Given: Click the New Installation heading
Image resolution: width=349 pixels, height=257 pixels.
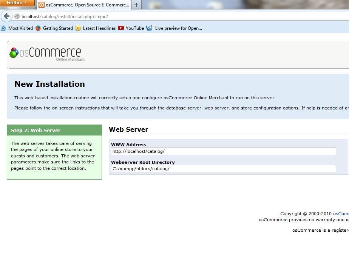Looking at the screenshot, I should [x=49, y=84].
